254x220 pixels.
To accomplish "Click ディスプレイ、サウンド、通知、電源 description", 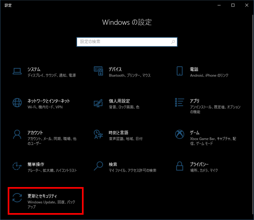I will (52, 75).
